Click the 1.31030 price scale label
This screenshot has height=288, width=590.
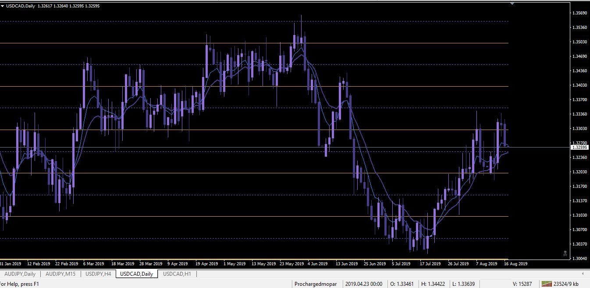click(580, 215)
